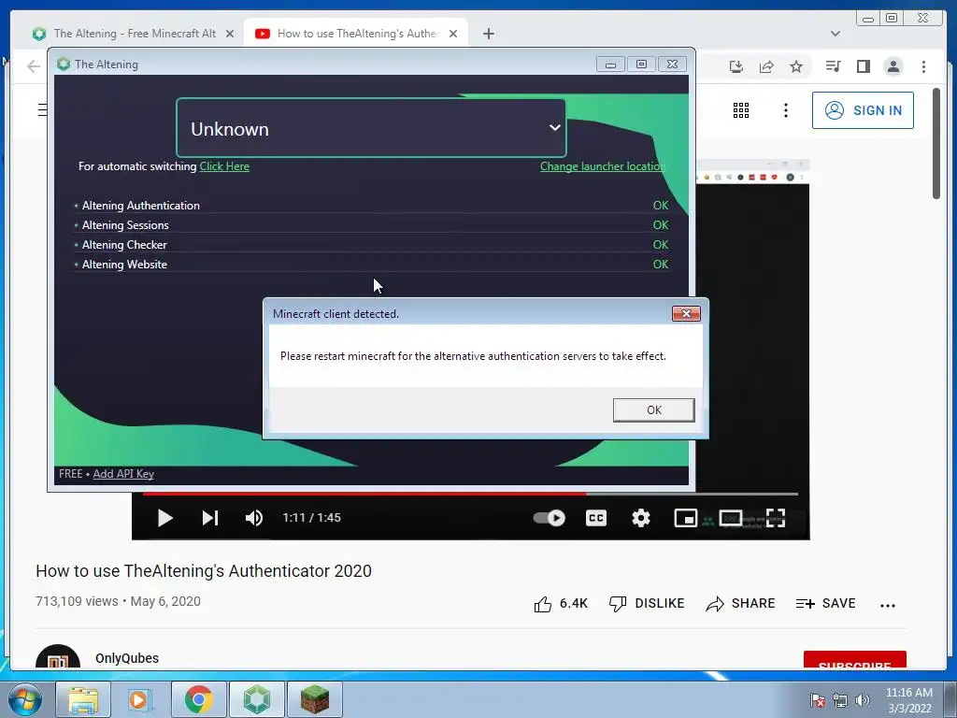Play the YouTube video
Screen dimensions: 957x718
164,518
